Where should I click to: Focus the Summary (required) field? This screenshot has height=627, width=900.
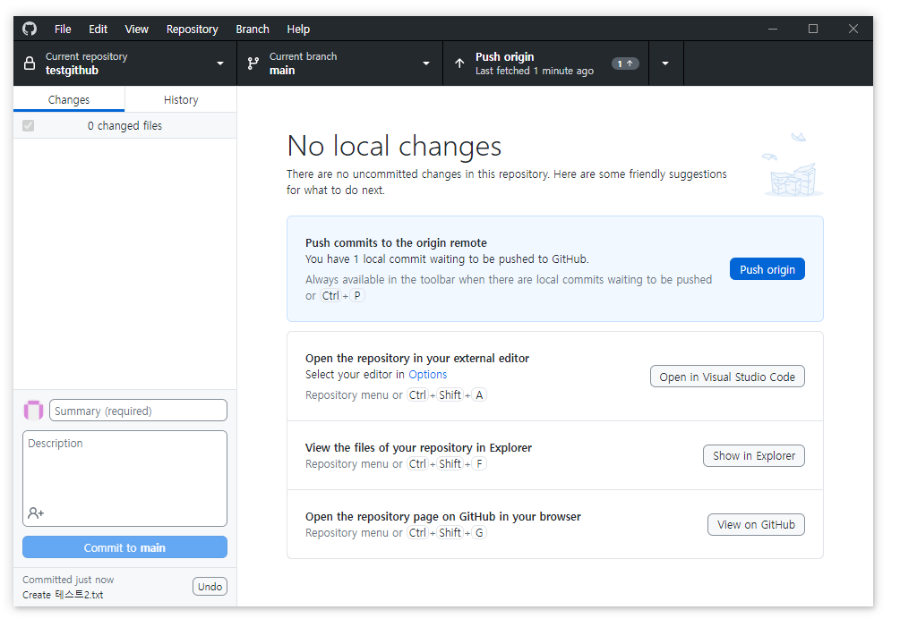tap(138, 411)
